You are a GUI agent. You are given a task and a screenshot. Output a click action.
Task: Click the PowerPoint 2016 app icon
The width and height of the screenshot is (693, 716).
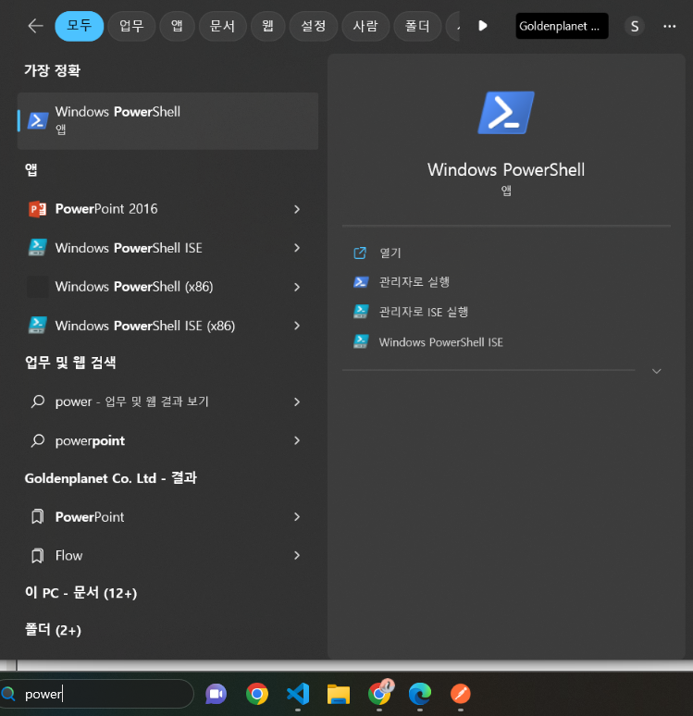tap(37, 209)
